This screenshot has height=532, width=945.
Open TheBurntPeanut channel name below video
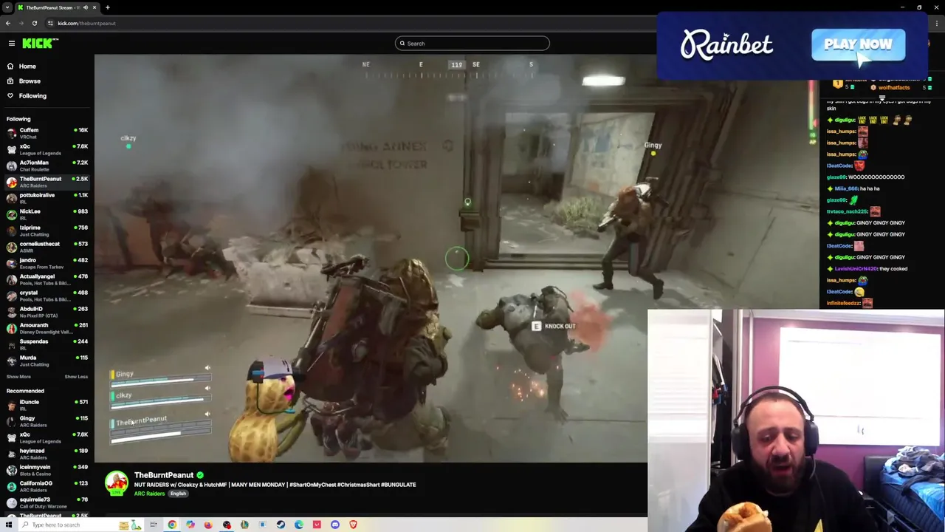[x=164, y=475]
